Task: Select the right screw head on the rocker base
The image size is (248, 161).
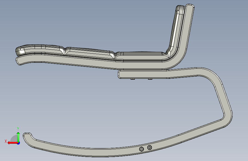Action: pyautogui.click(x=150, y=148)
